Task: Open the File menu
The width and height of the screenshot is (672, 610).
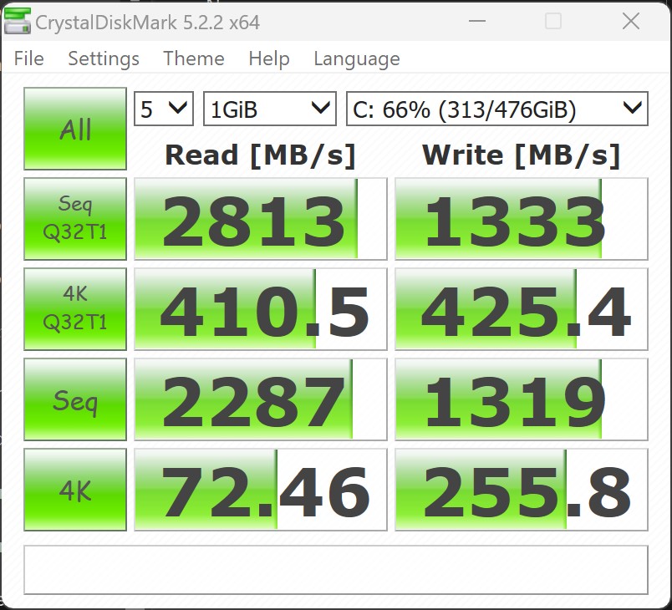Action: pos(28,58)
